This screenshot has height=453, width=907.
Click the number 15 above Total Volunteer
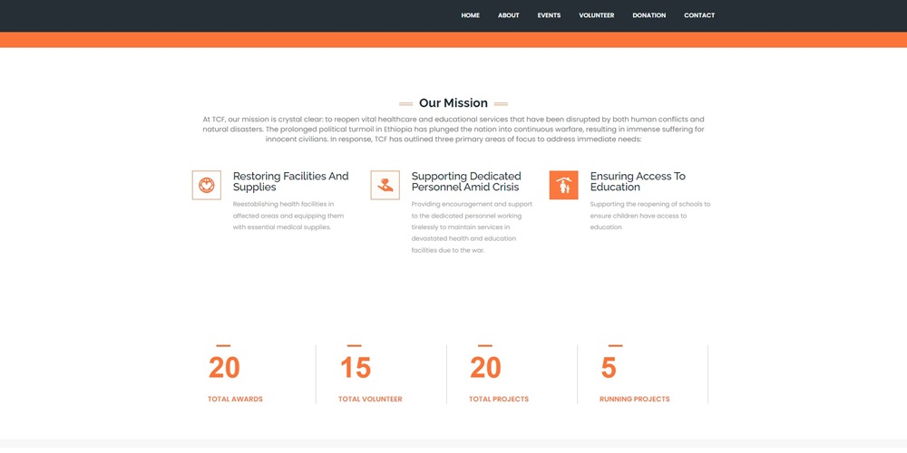click(356, 368)
